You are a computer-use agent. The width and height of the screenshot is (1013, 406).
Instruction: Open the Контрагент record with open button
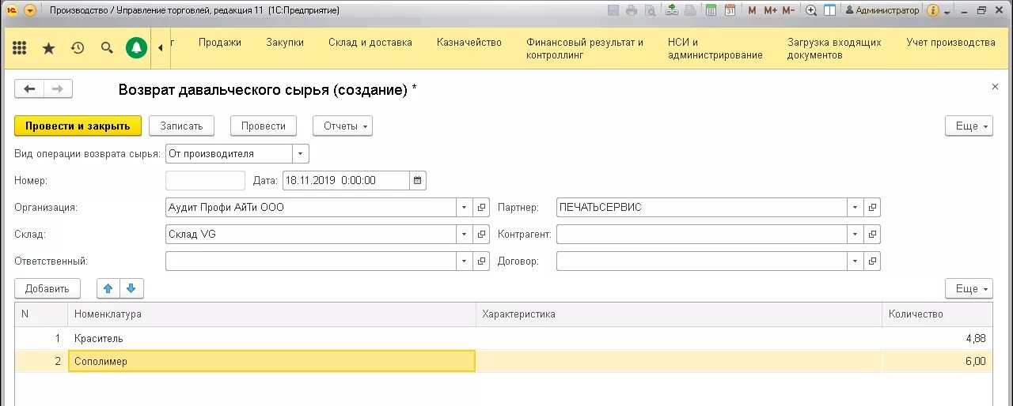click(x=872, y=234)
